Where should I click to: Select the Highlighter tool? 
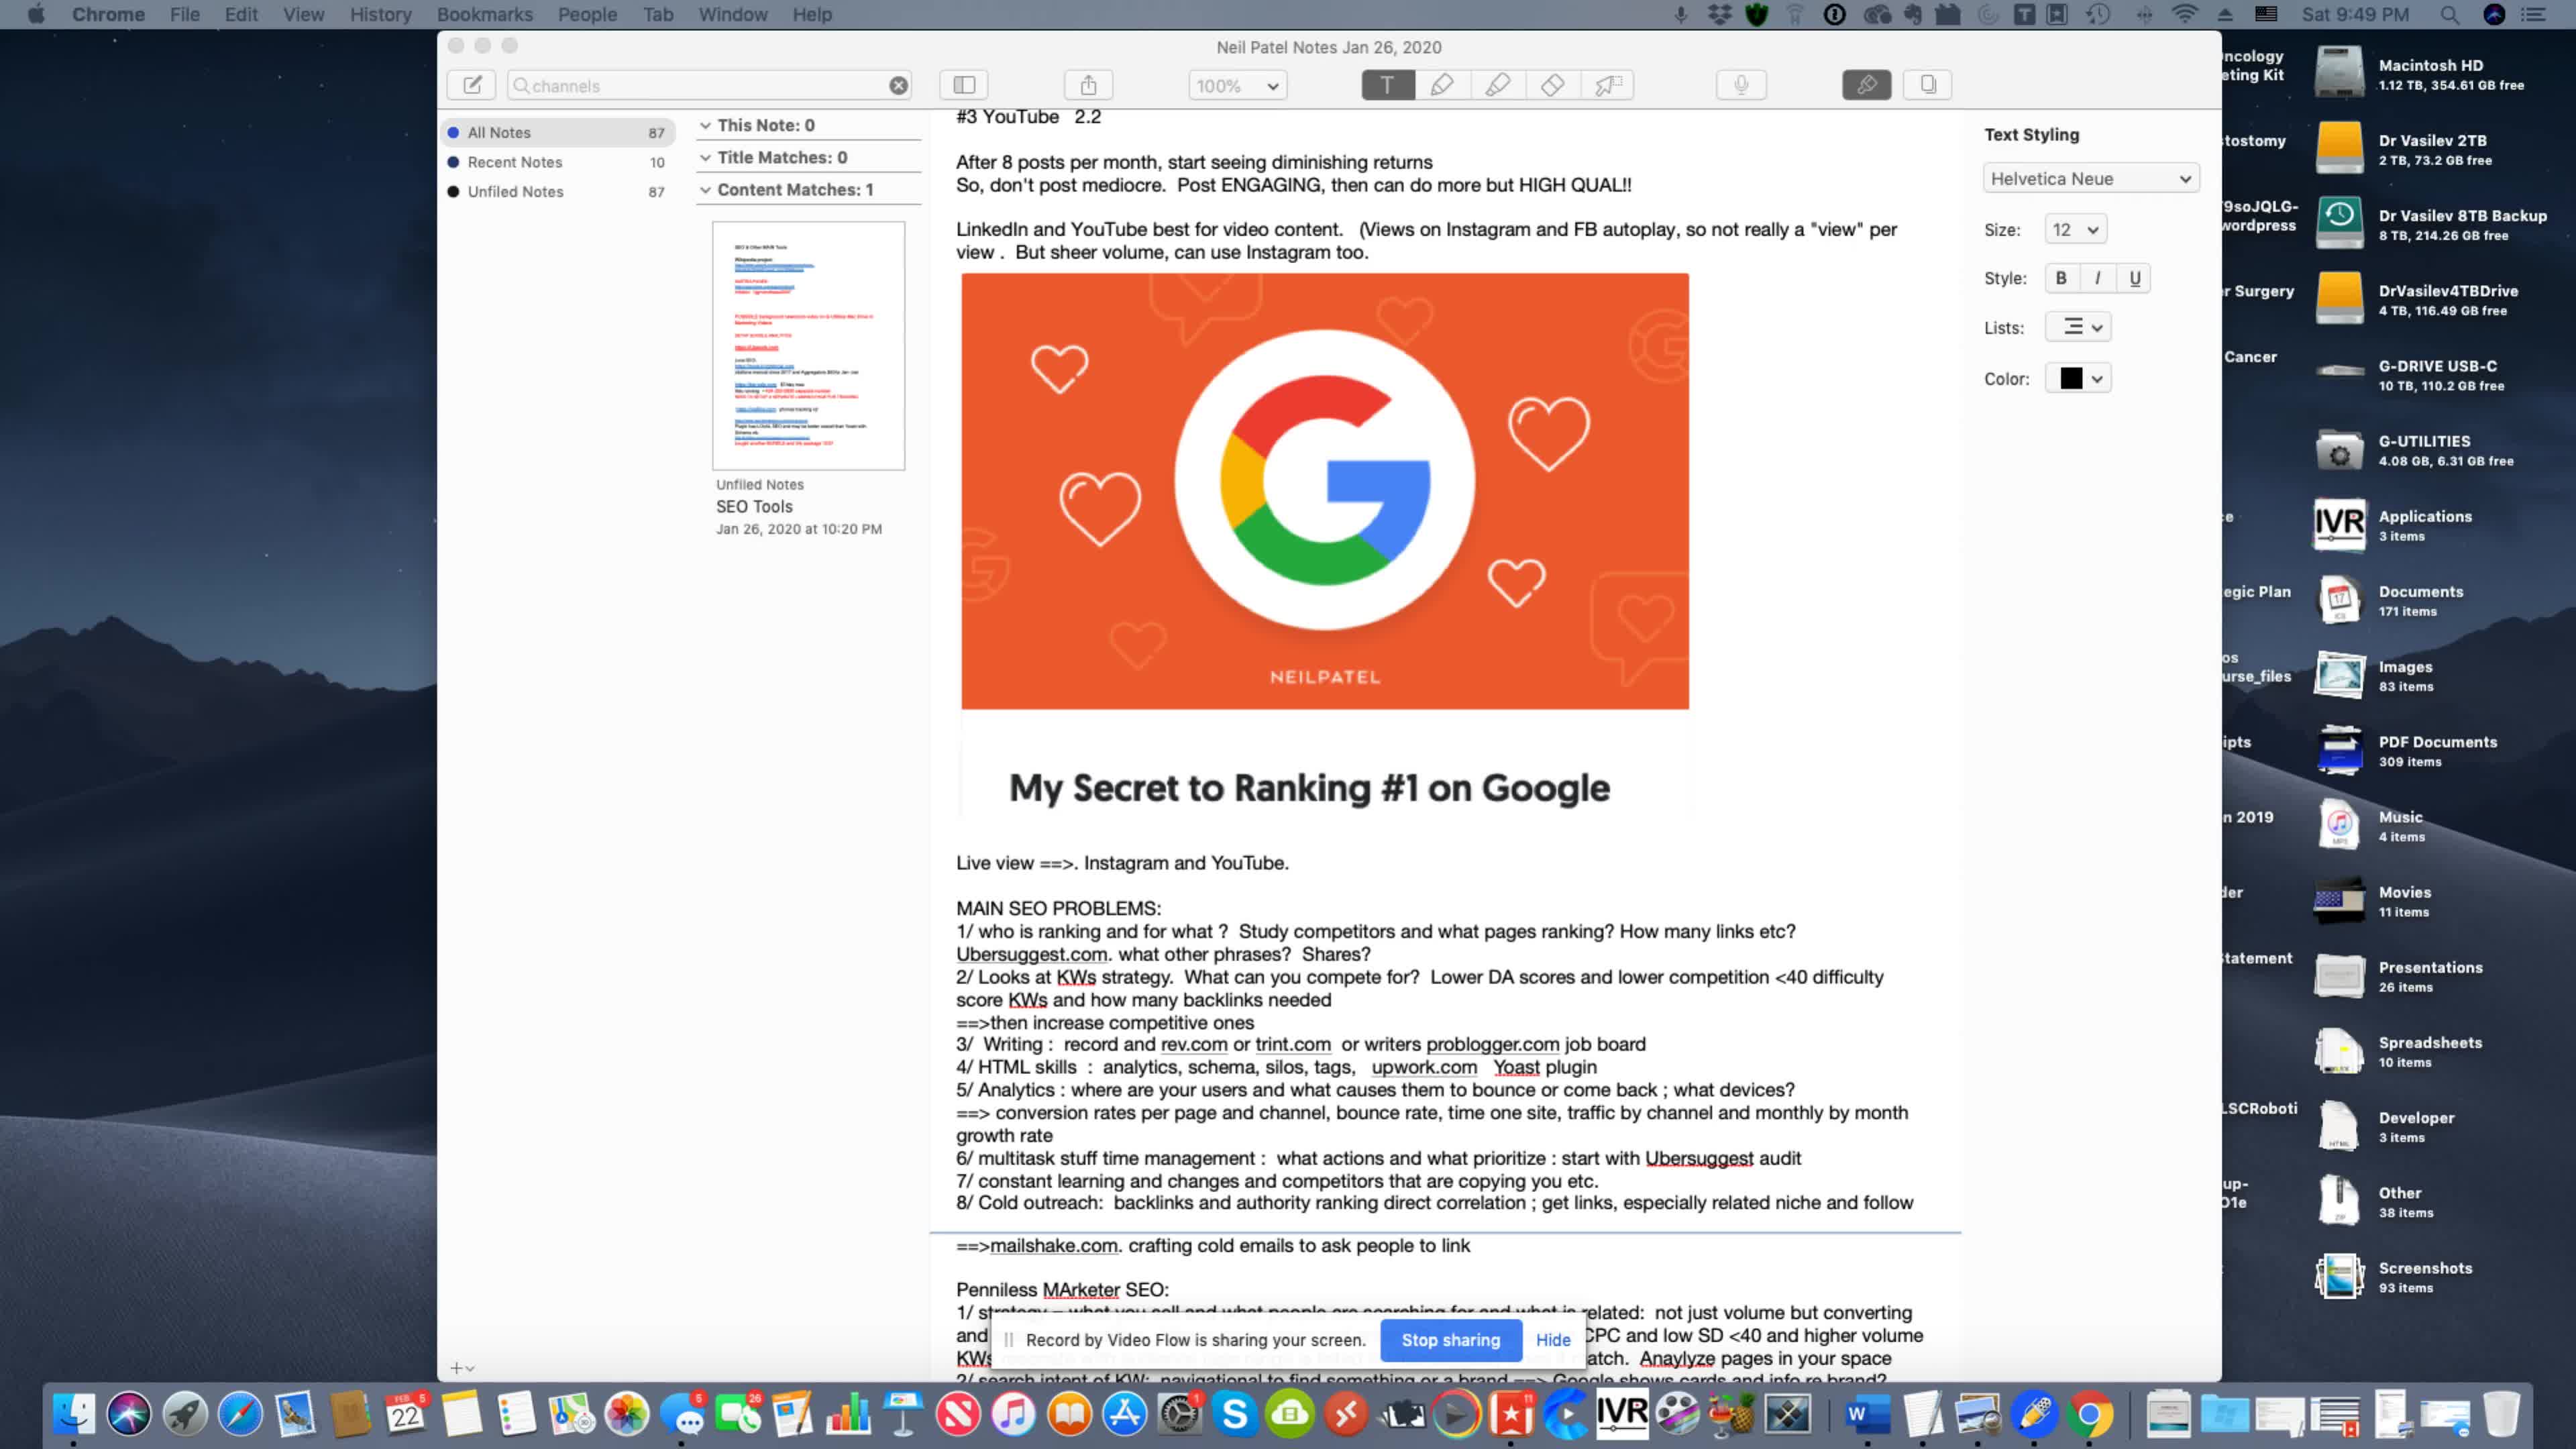(1497, 85)
